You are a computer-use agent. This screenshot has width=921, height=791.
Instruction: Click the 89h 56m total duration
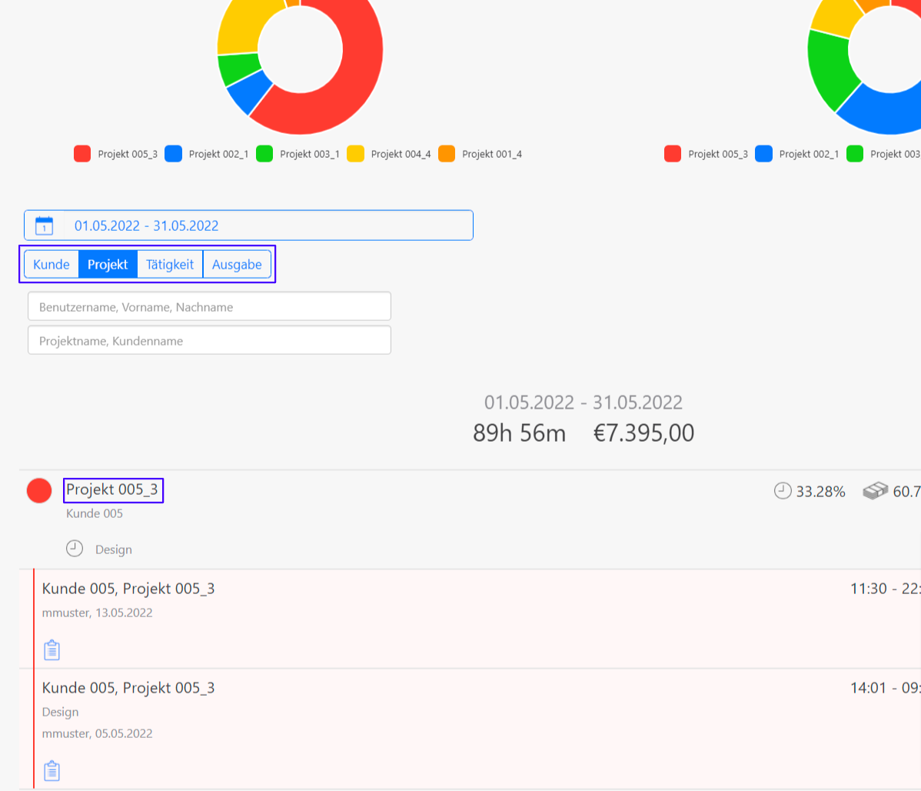click(519, 433)
